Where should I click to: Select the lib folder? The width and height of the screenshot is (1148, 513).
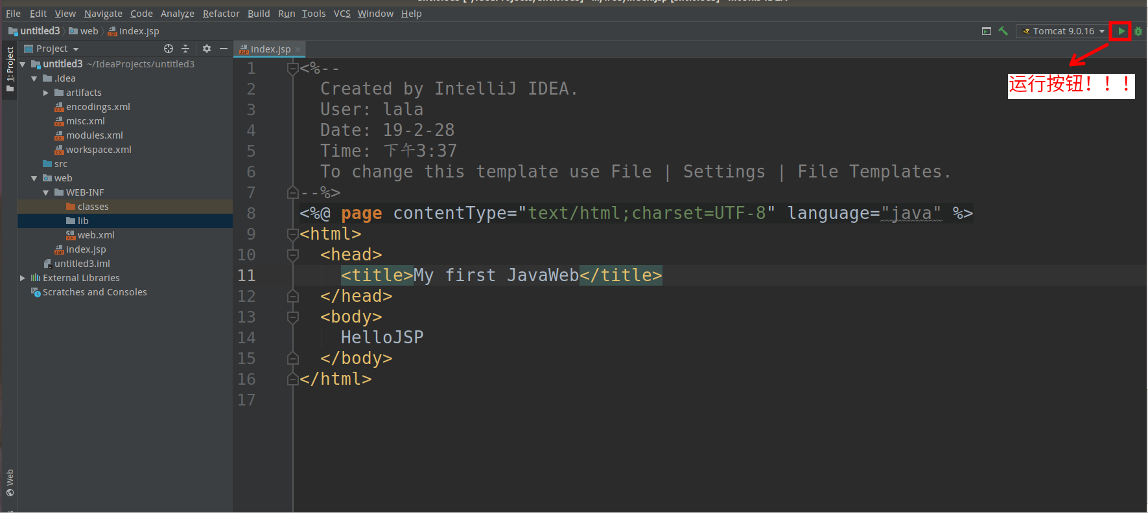point(77,221)
